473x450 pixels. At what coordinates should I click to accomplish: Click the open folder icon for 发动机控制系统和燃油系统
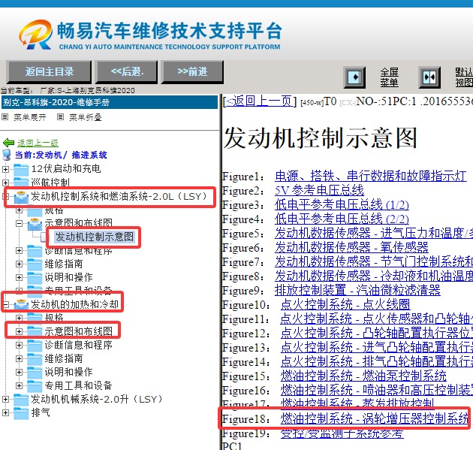pos(21,197)
